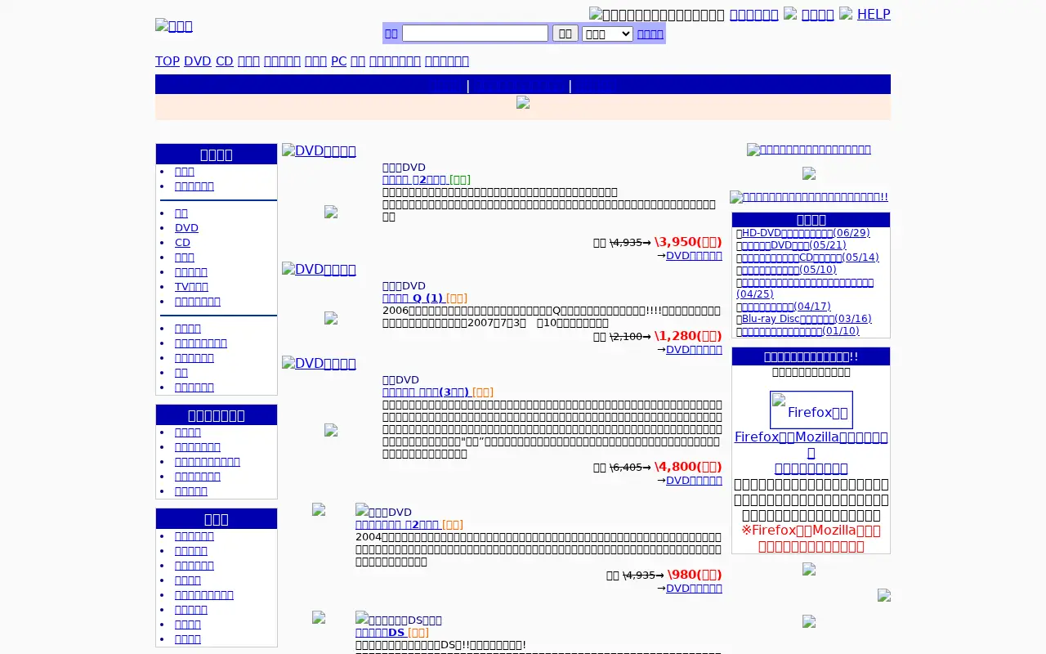Click the thumbnail beside the Q (1) product
Image resolution: width=1046 pixels, height=654 pixels.
pos(331,318)
